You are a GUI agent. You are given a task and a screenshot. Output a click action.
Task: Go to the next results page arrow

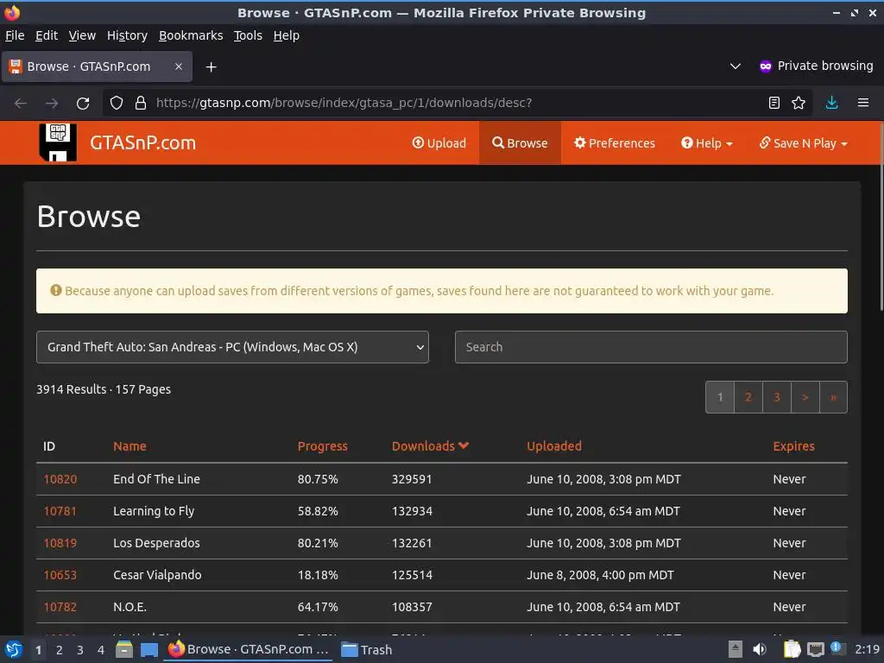pyautogui.click(x=805, y=397)
